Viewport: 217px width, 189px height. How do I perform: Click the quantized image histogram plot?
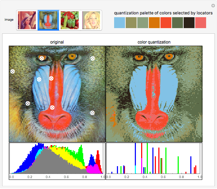(154, 159)
